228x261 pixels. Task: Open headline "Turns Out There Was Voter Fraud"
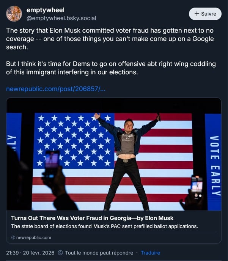[92, 218]
